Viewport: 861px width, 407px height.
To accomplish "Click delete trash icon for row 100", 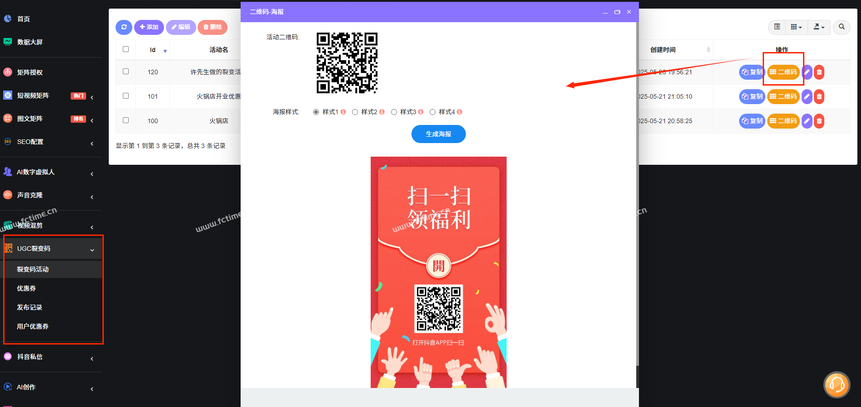I will (x=819, y=121).
